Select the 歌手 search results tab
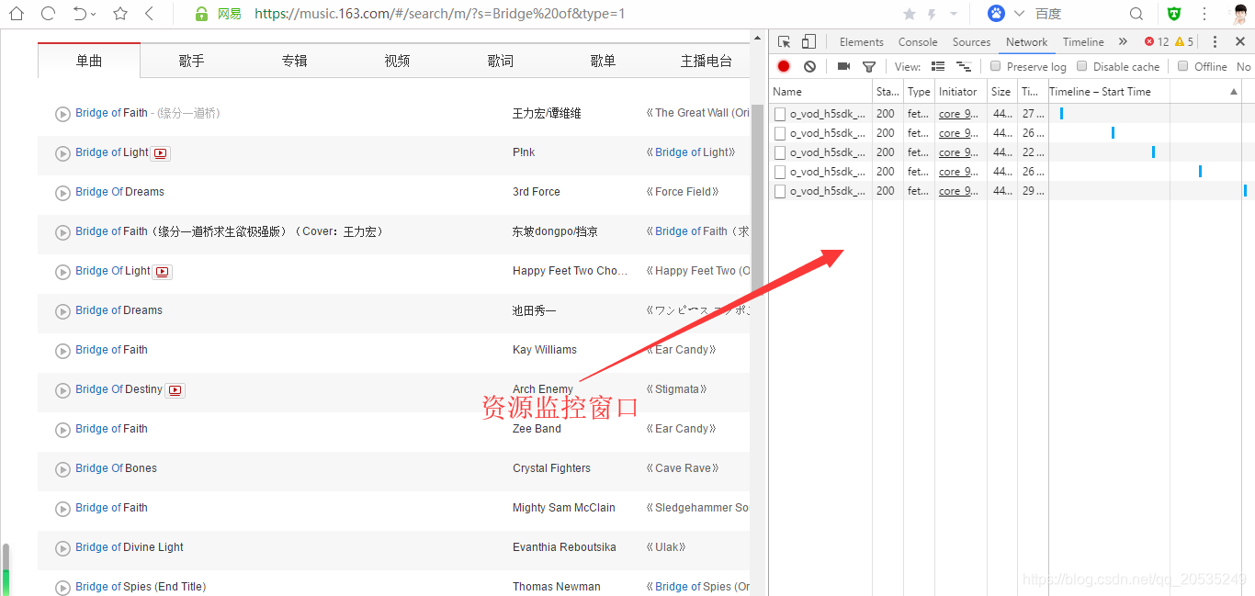 pyautogui.click(x=192, y=61)
